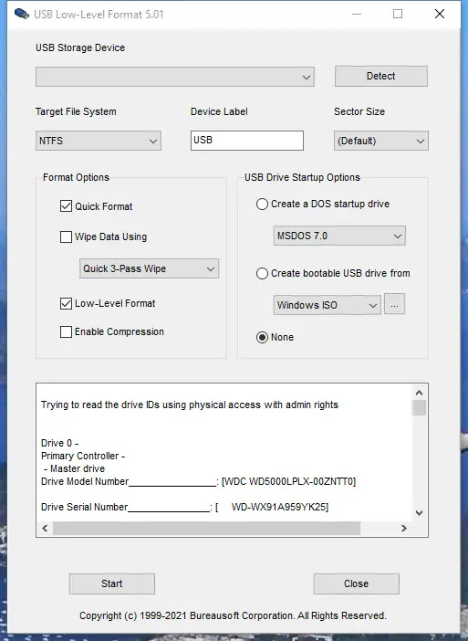Open the Sector Size dropdown
The width and height of the screenshot is (468, 641).
pos(381,141)
